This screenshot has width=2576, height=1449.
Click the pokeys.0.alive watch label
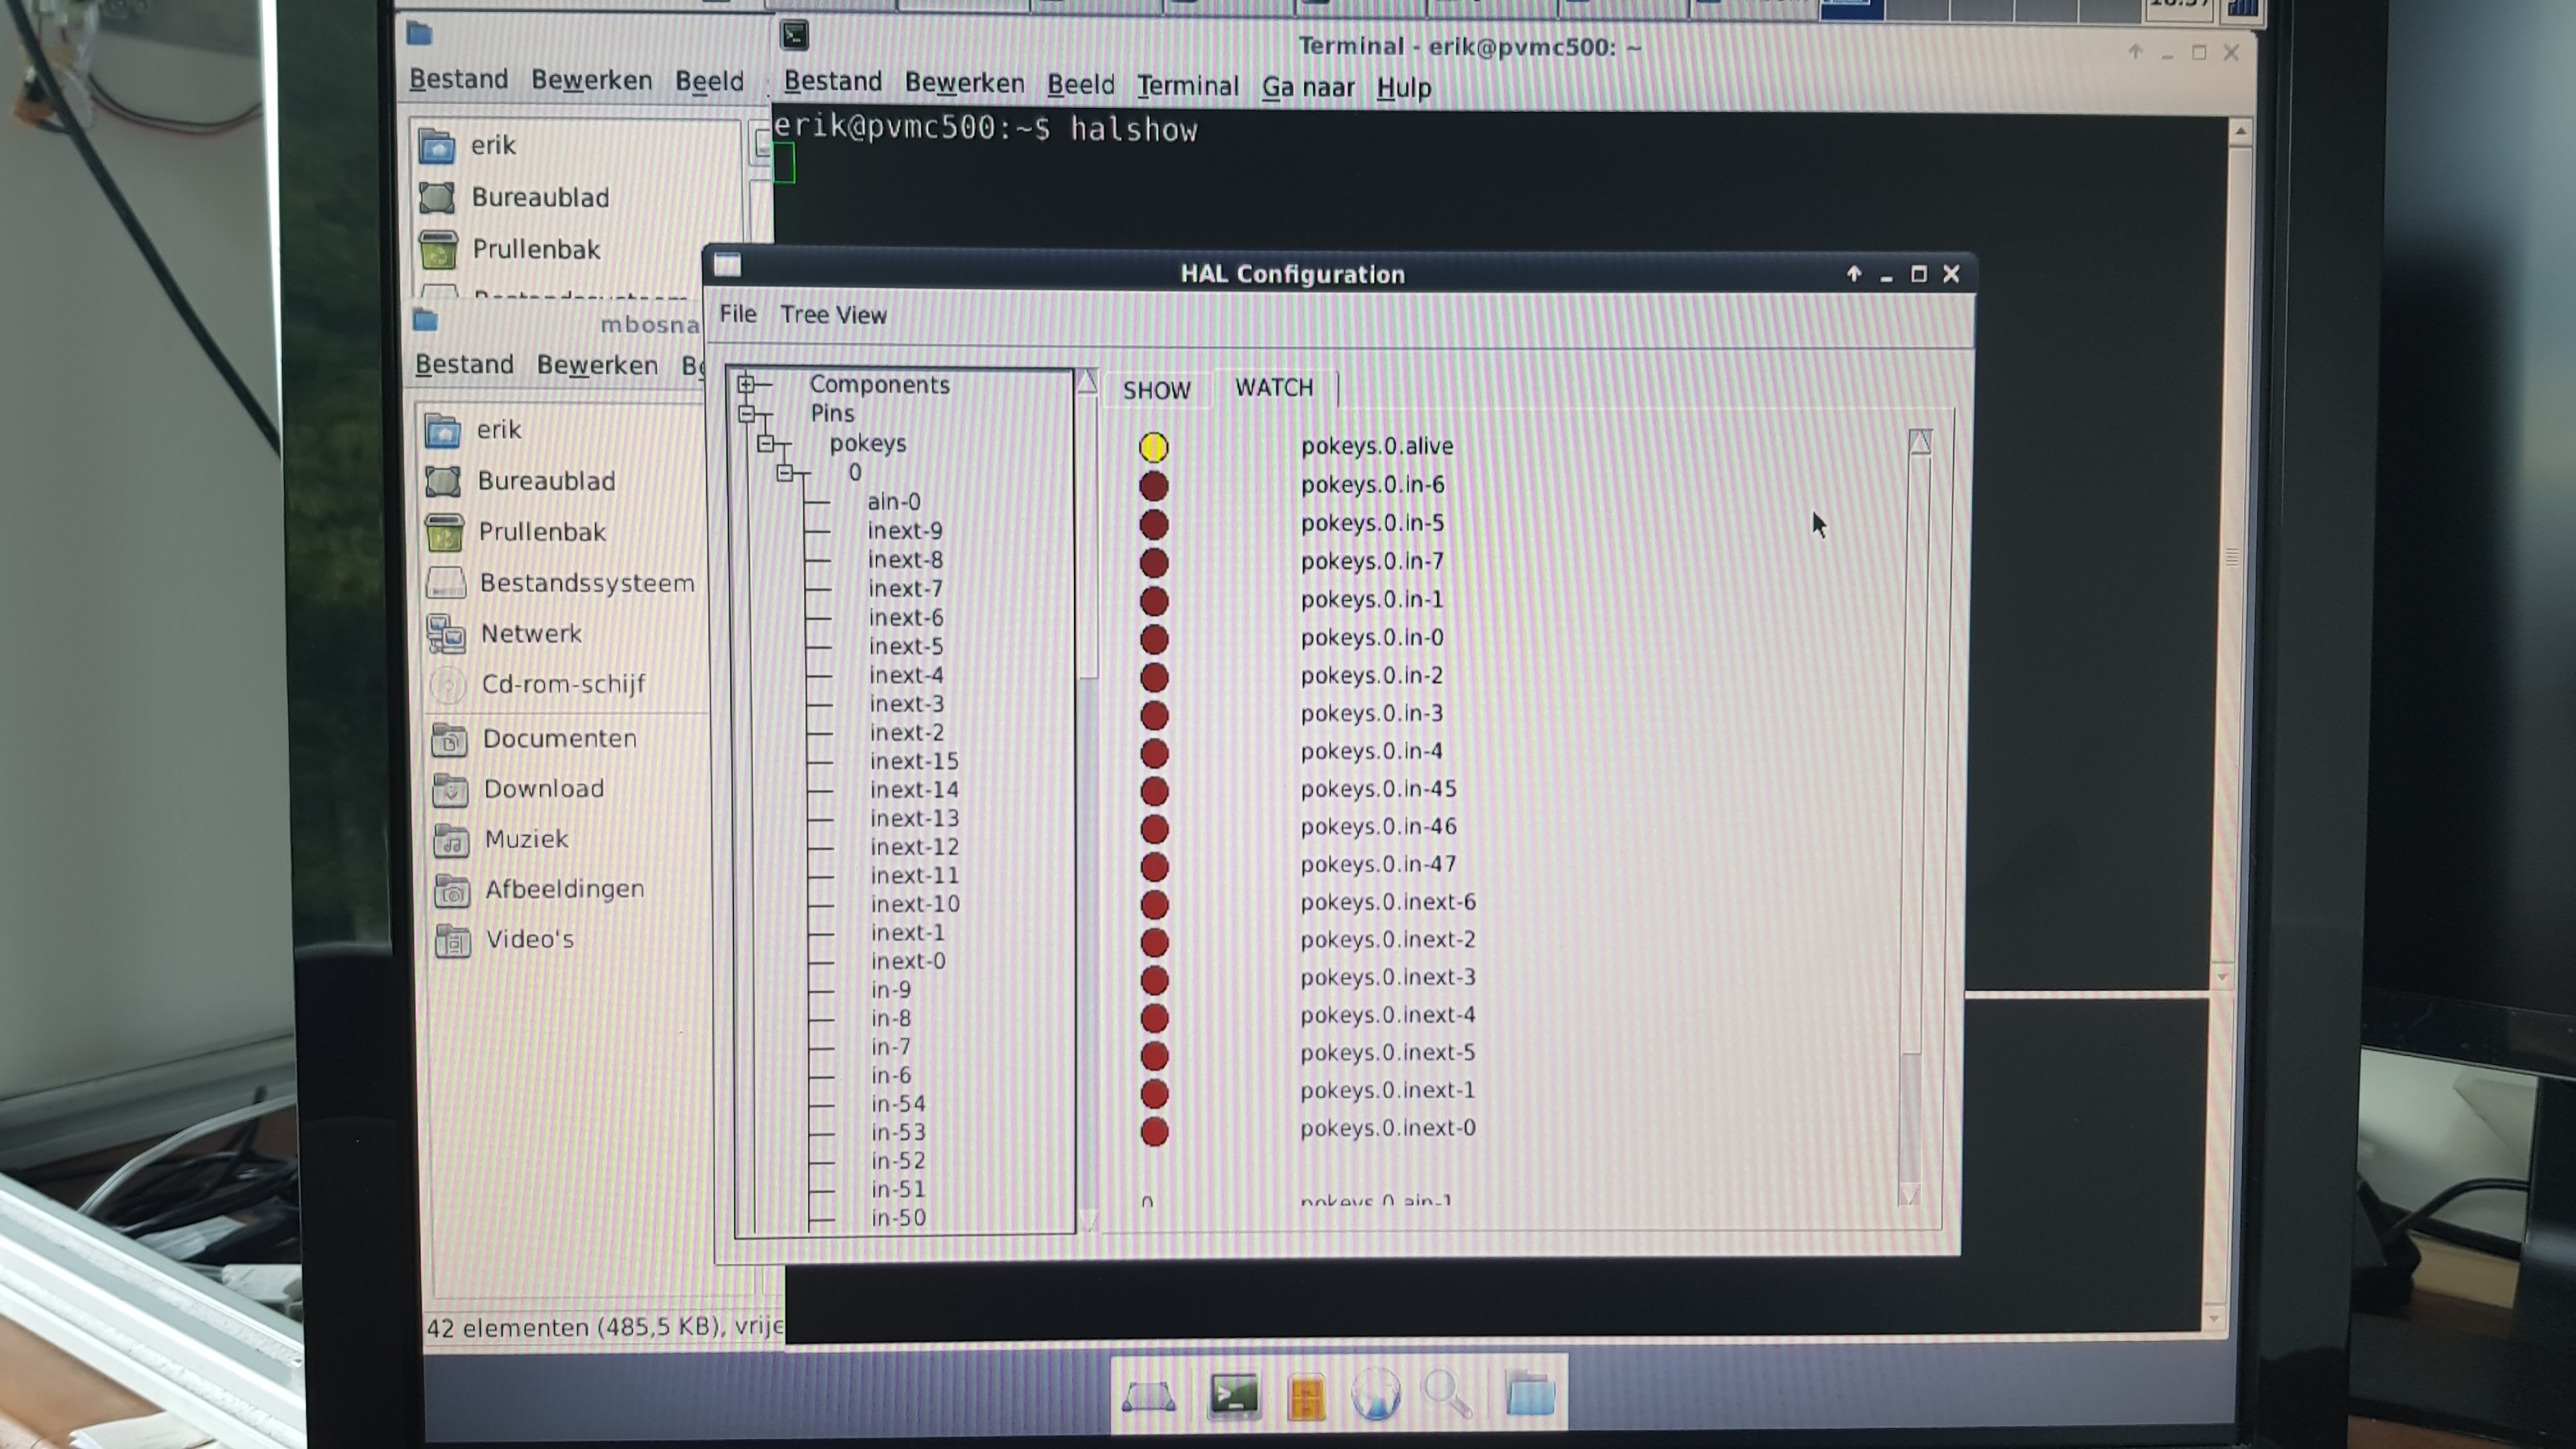point(1377,446)
